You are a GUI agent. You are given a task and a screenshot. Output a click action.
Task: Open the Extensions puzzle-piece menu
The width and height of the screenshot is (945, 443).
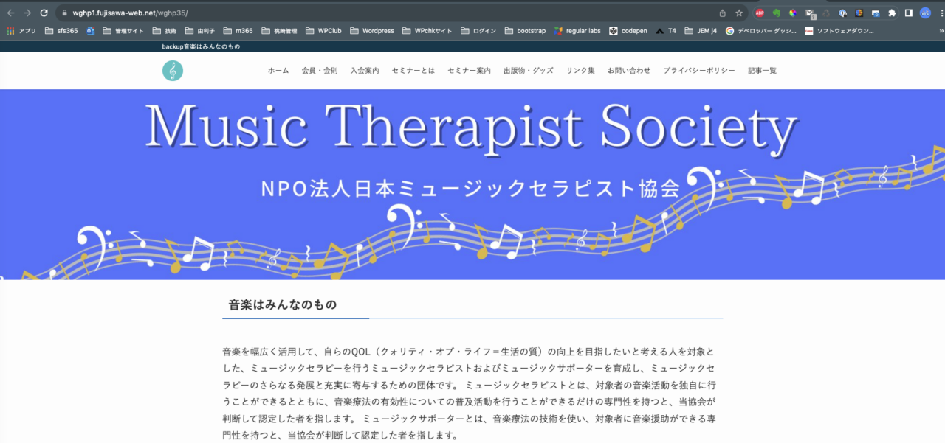point(893,13)
